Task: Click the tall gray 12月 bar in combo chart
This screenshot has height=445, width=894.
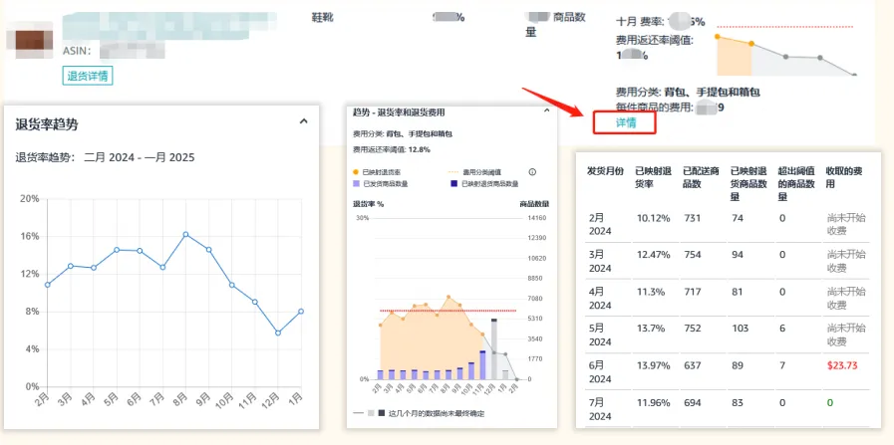Action: [494, 349]
